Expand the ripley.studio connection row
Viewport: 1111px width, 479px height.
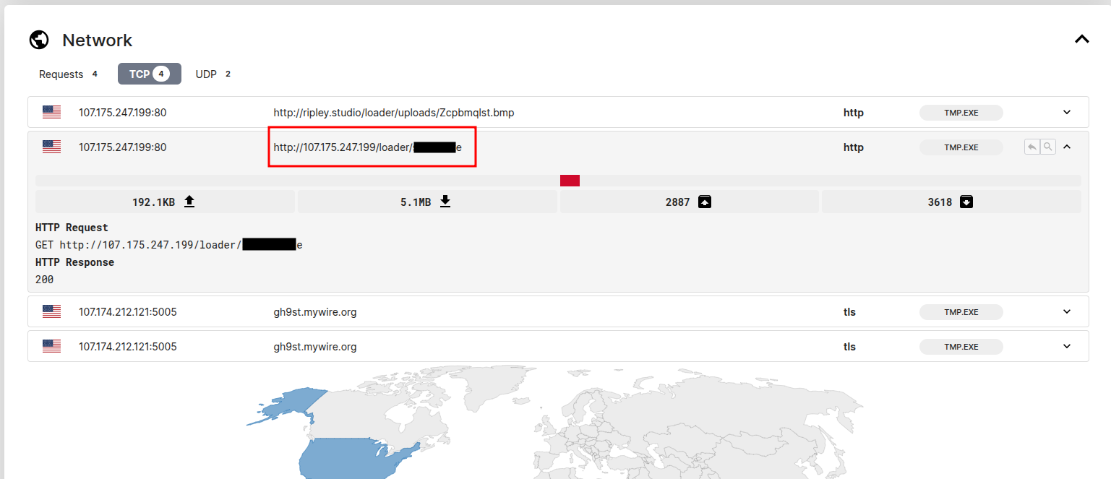pos(1067,112)
